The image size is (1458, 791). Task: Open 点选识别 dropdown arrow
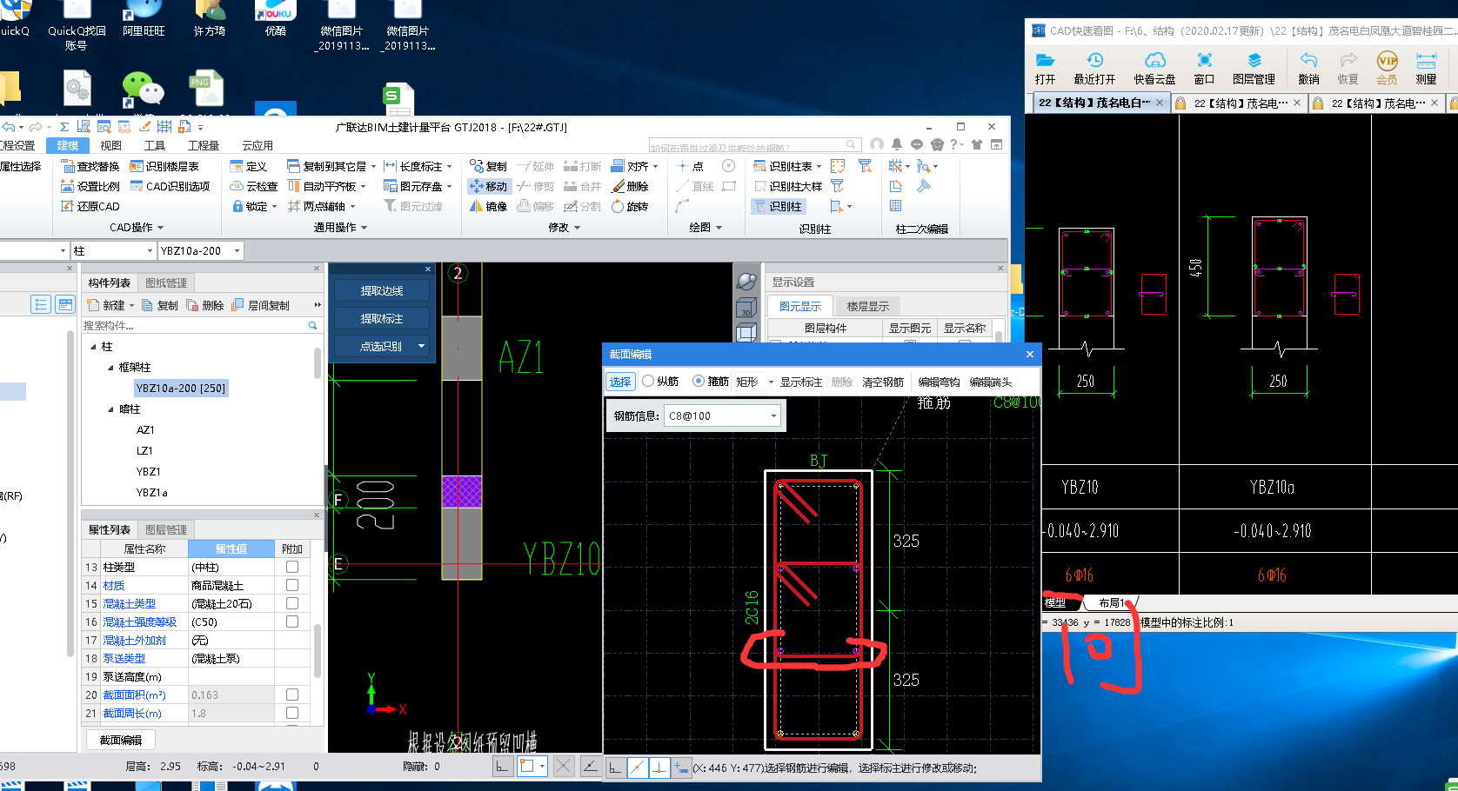422,346
